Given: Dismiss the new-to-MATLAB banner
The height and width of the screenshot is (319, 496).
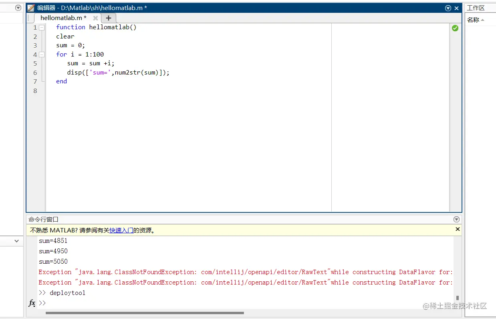Looking at the screenshot, I should (x=458, y=229).
